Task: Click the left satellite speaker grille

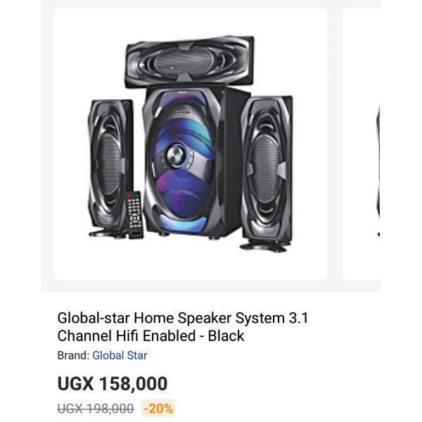Action: (x=109, y=164)
